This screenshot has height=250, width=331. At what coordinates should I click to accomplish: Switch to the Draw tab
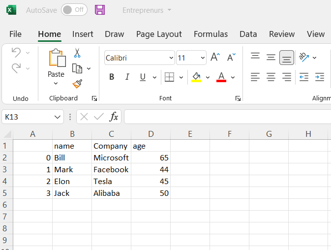pos(115,34)
